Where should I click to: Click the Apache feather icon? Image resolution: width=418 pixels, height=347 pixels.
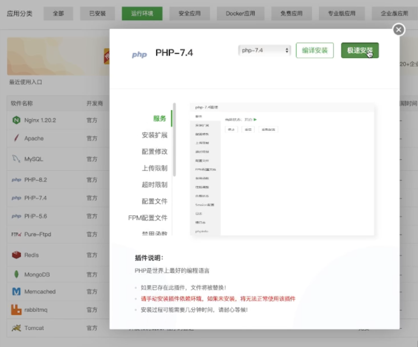pos(16,138)
